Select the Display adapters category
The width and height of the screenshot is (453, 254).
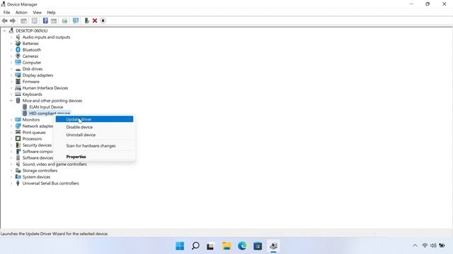(x=38, y=75)
